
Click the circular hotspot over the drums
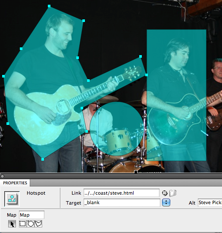pos(117,129)
